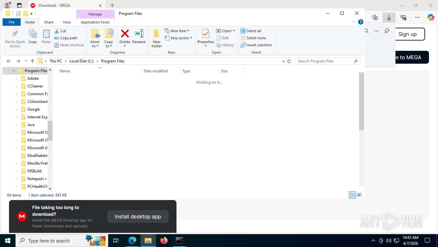Click the Sign up button on MEGA

tap(407, 34)
